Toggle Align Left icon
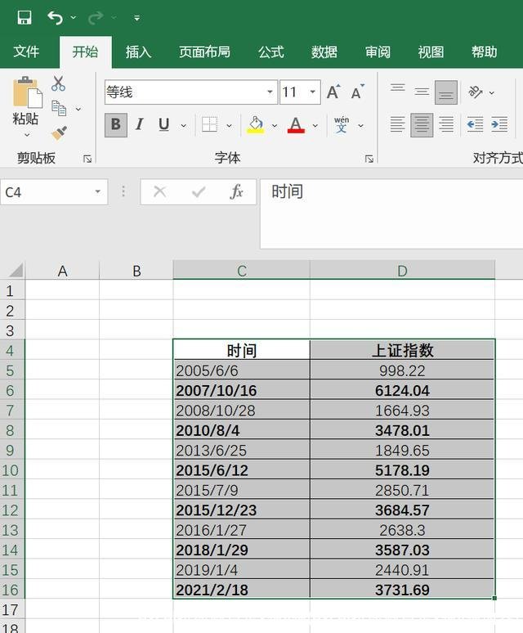 tap(398, 125)
